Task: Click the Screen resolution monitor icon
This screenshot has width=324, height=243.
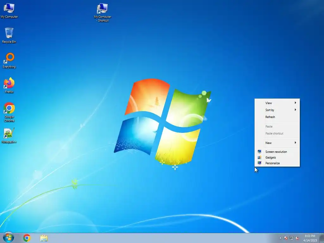Action: (x=259, y=152)
